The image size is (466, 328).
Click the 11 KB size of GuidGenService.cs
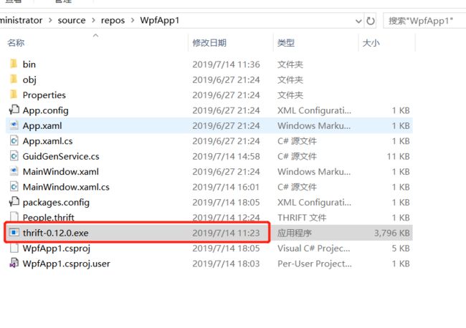398,156
